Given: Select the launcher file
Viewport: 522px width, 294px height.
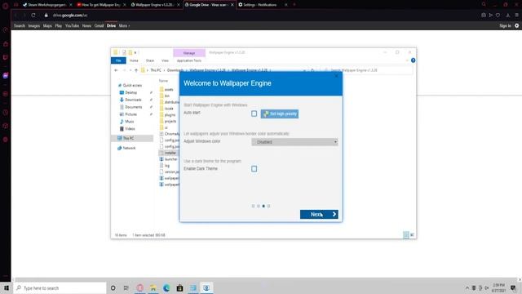Looking at the screenshot, I should pyautogui.click(x=169, y=159).
